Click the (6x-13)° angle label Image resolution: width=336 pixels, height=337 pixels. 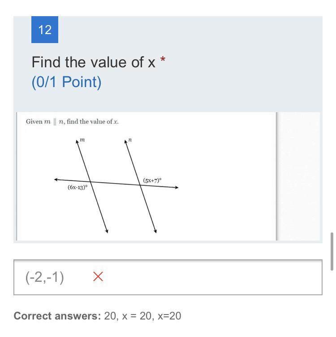78,187
